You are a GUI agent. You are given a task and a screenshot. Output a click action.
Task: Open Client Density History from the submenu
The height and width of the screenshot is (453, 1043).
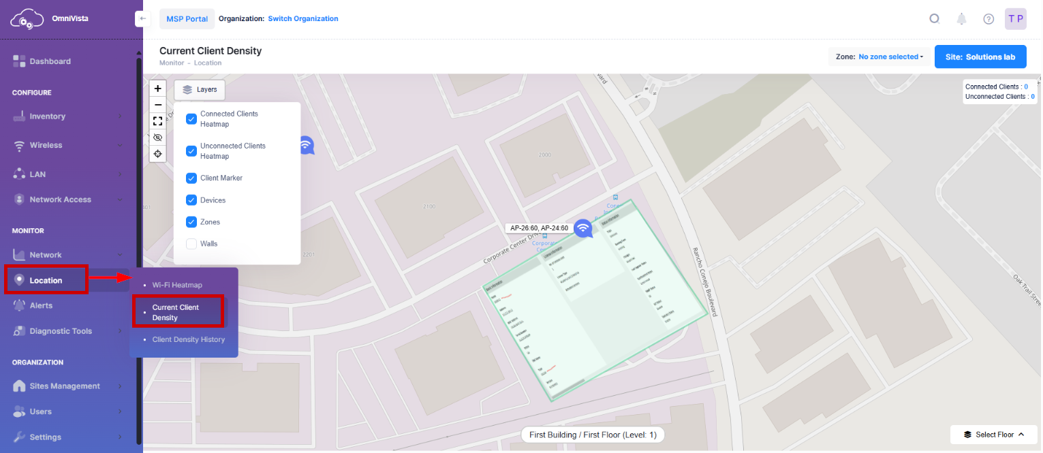188,339
